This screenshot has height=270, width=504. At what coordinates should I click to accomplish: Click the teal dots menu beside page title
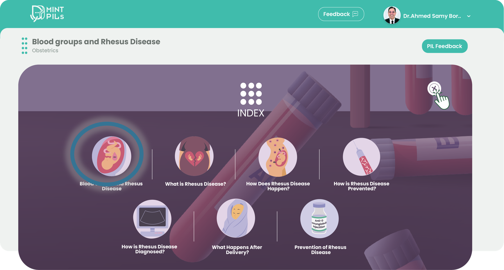point(24,46)
